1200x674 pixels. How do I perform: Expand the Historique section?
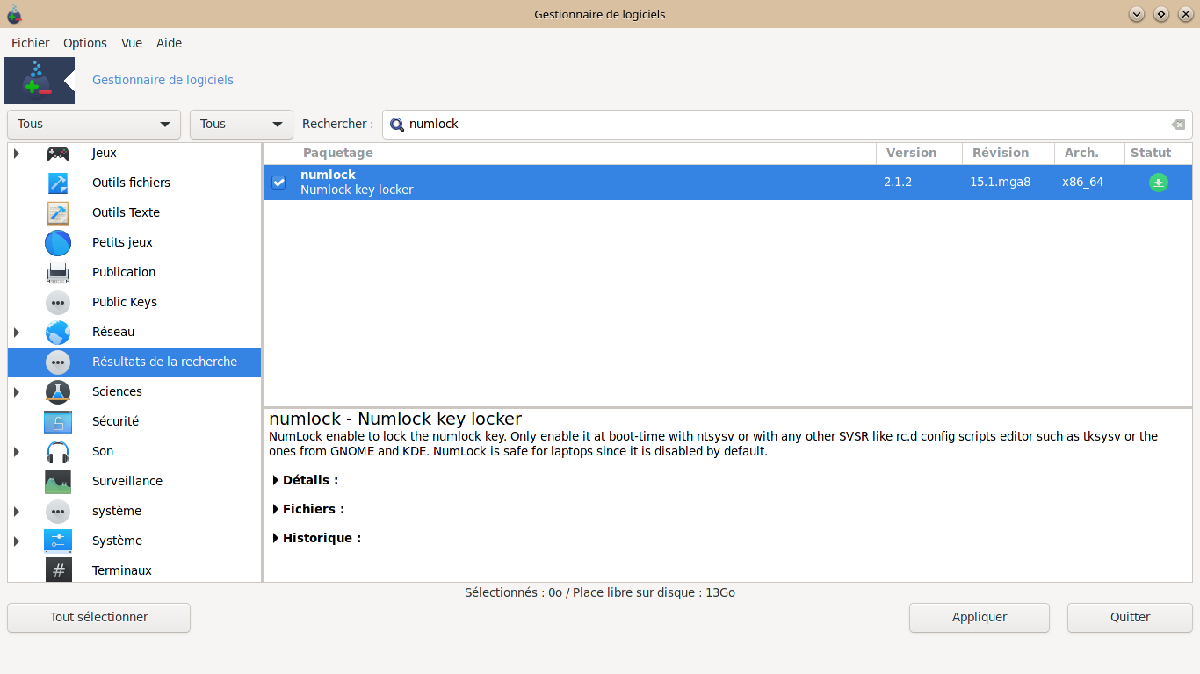(316, 538)
